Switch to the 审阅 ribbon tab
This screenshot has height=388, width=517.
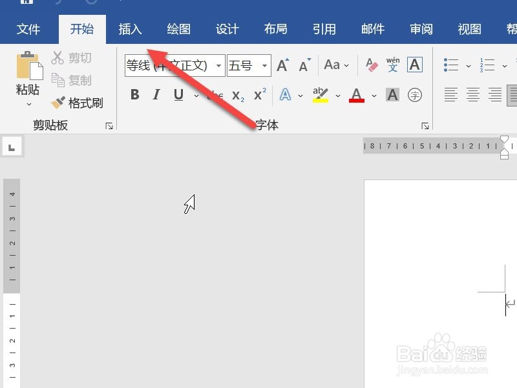[x=421, y=28]
